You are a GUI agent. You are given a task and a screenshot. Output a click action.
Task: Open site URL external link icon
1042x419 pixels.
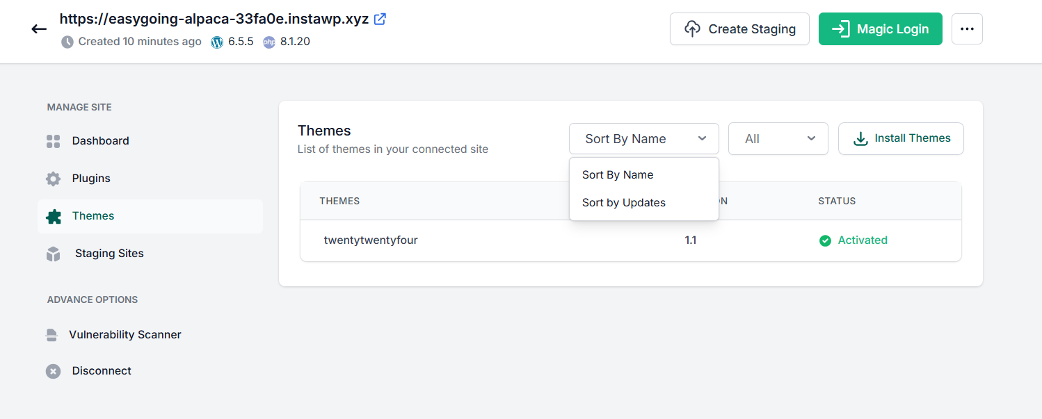click(380, 19)
